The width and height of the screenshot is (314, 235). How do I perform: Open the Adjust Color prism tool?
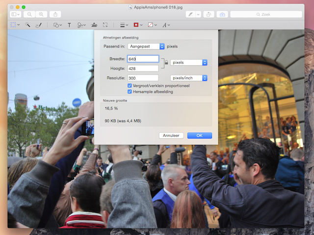(94, 24)
